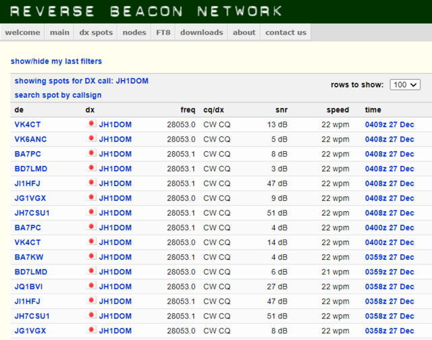Click Japan flag in BA7PC 0400z row
The width and height of the screenshot is (432, 340).
coord(90,227)
